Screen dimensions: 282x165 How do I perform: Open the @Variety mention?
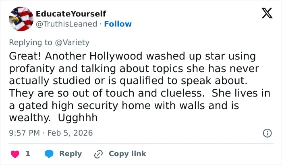pos(72,43)
